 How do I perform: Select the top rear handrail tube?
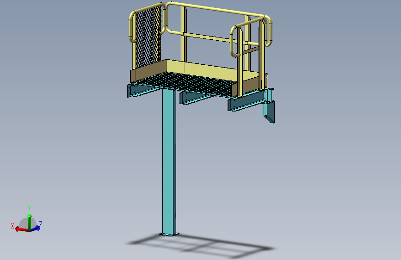[217, 10]
